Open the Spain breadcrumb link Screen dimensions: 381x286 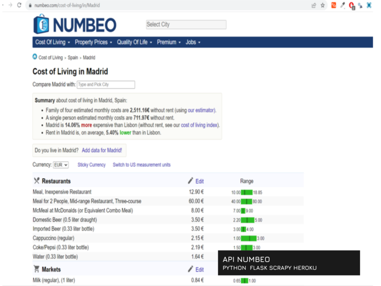click(x=73, y=58)
